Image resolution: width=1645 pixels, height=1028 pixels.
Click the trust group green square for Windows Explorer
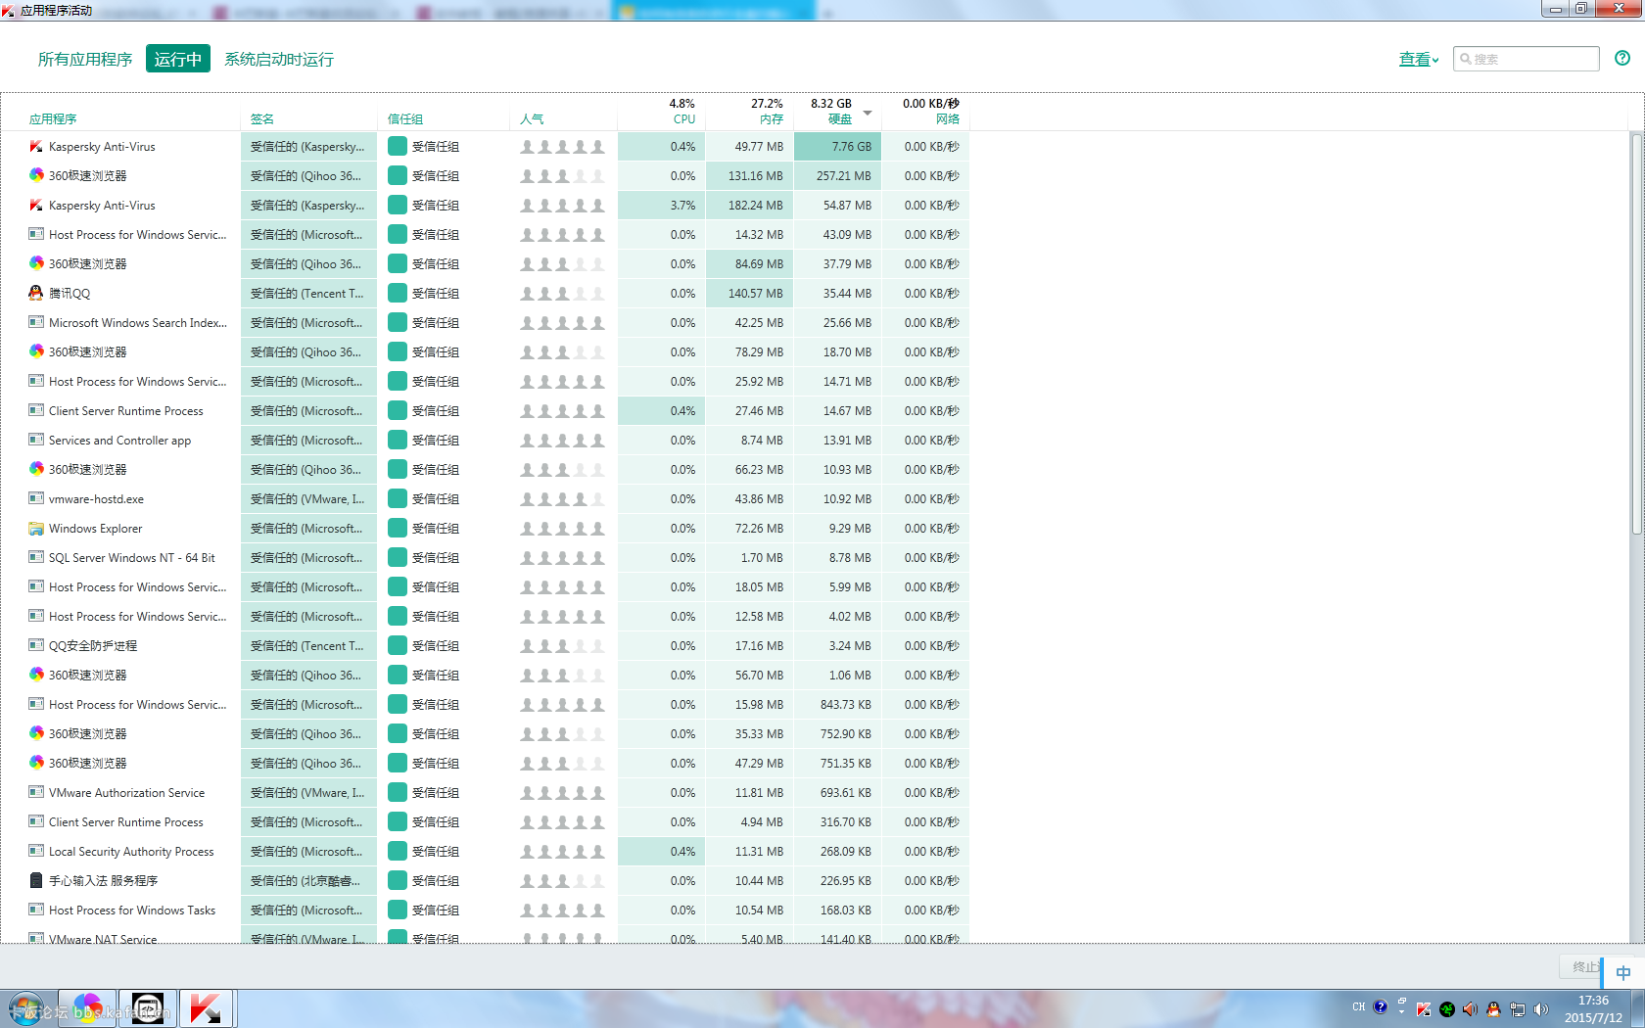click(398, 528)
